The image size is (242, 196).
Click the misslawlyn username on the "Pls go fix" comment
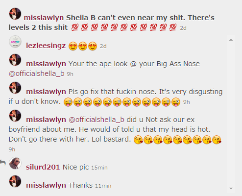click(46, 92)
